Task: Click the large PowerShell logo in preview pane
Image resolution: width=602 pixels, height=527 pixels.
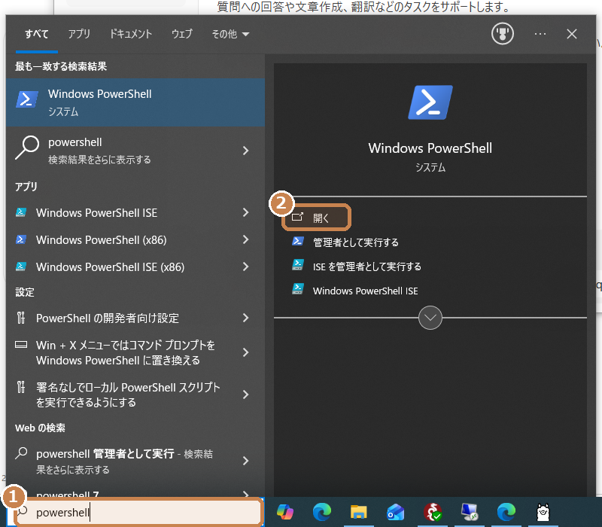Action: pos(430,102)
